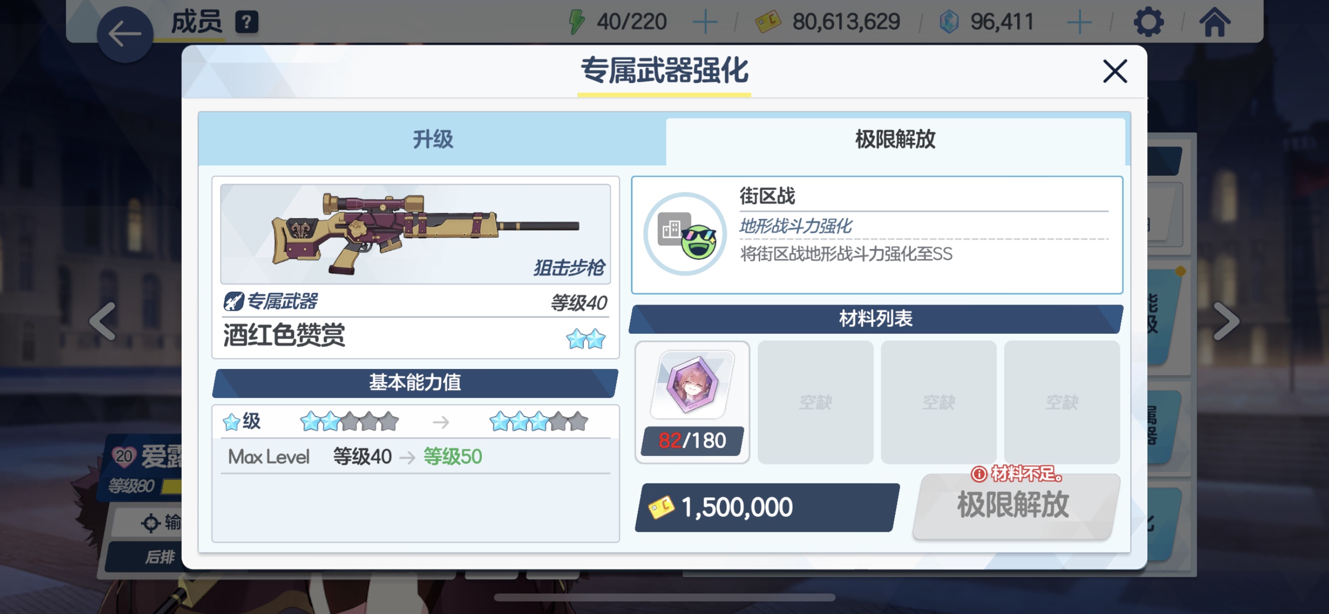Select the 极限解放 tab

pos(895,140)
